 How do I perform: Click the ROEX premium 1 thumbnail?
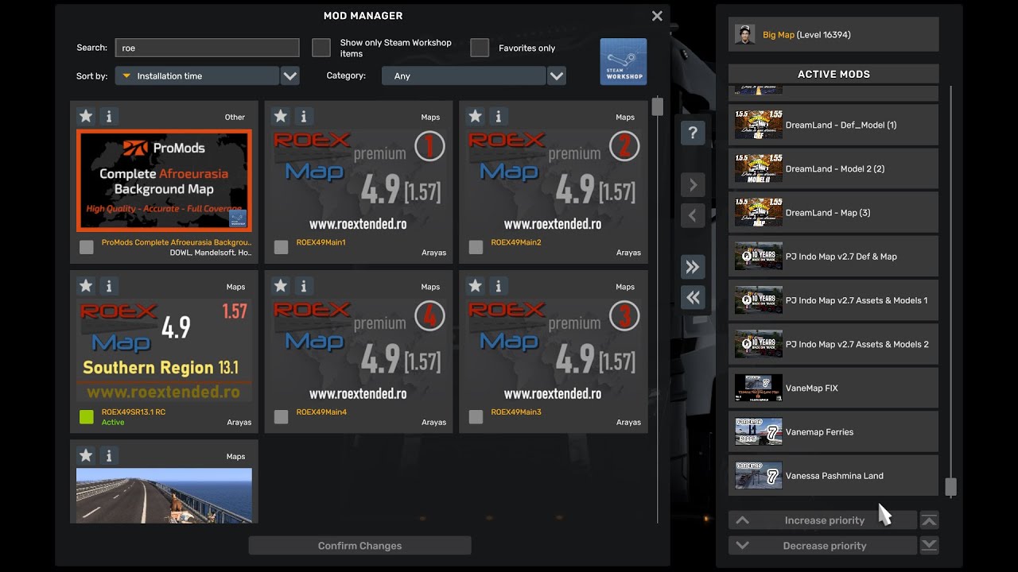pyautogui.click(x=359, y=181)
